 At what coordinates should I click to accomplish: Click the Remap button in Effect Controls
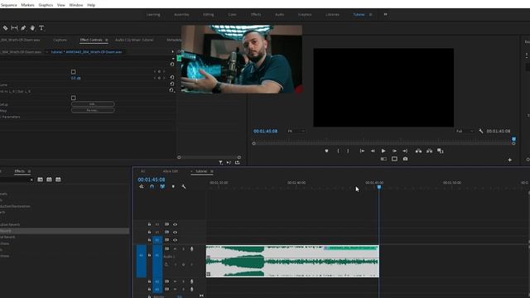click(93, 110)
